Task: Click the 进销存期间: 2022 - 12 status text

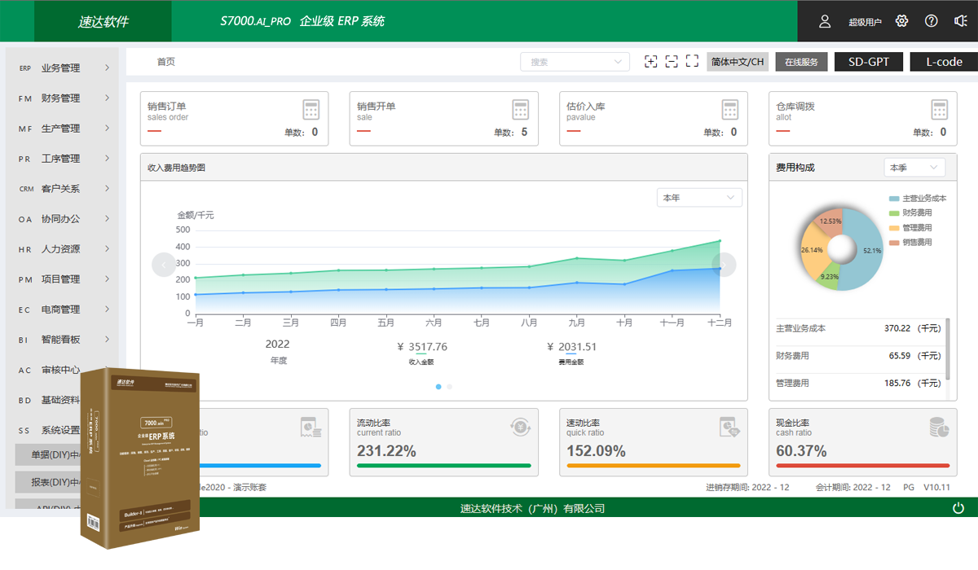Action: pyautogui.click(x=747, y=487)
